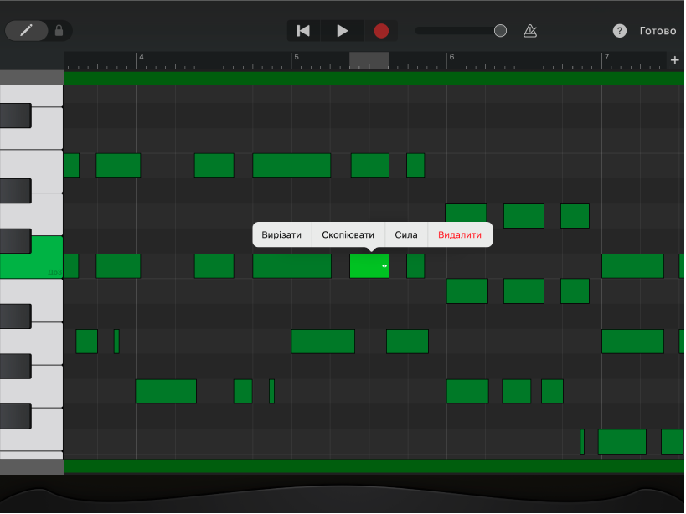Viewport: 686px width, 514px height.
Task: Choose Скопіювати in the popup menu
Action: (x=348, y=234)
